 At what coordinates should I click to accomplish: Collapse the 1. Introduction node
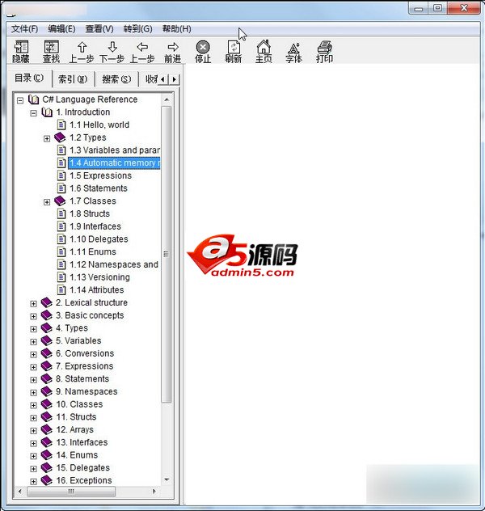[x=33, y=113]
